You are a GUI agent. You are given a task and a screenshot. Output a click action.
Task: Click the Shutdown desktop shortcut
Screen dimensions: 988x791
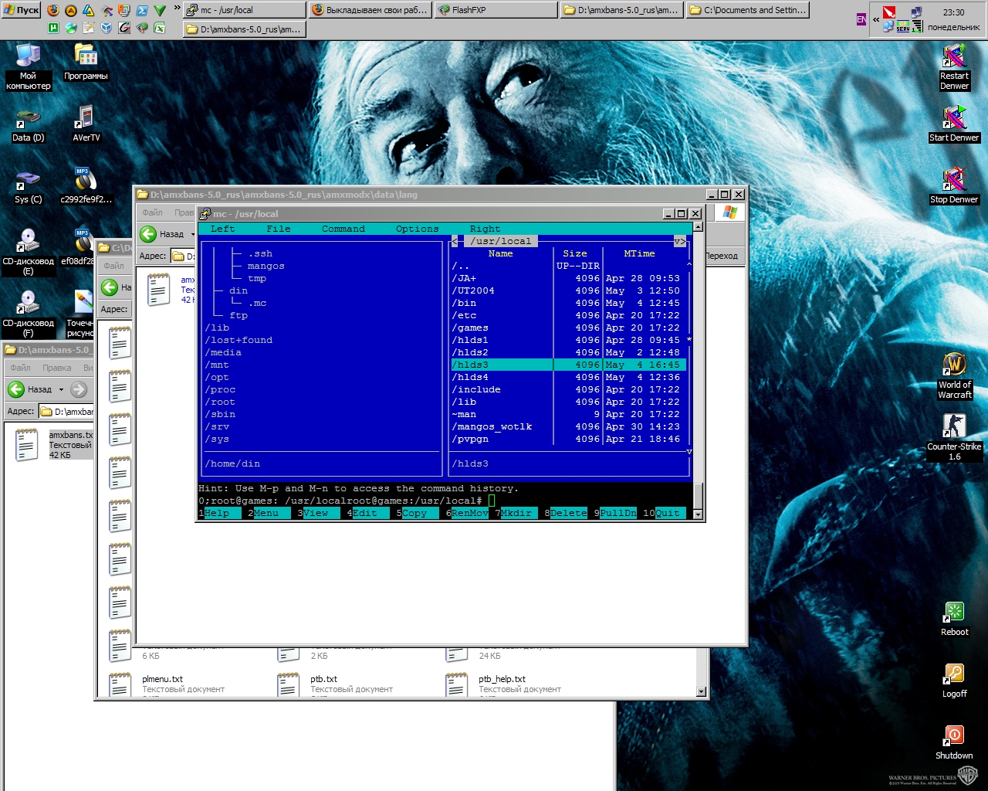click(954, 742)
